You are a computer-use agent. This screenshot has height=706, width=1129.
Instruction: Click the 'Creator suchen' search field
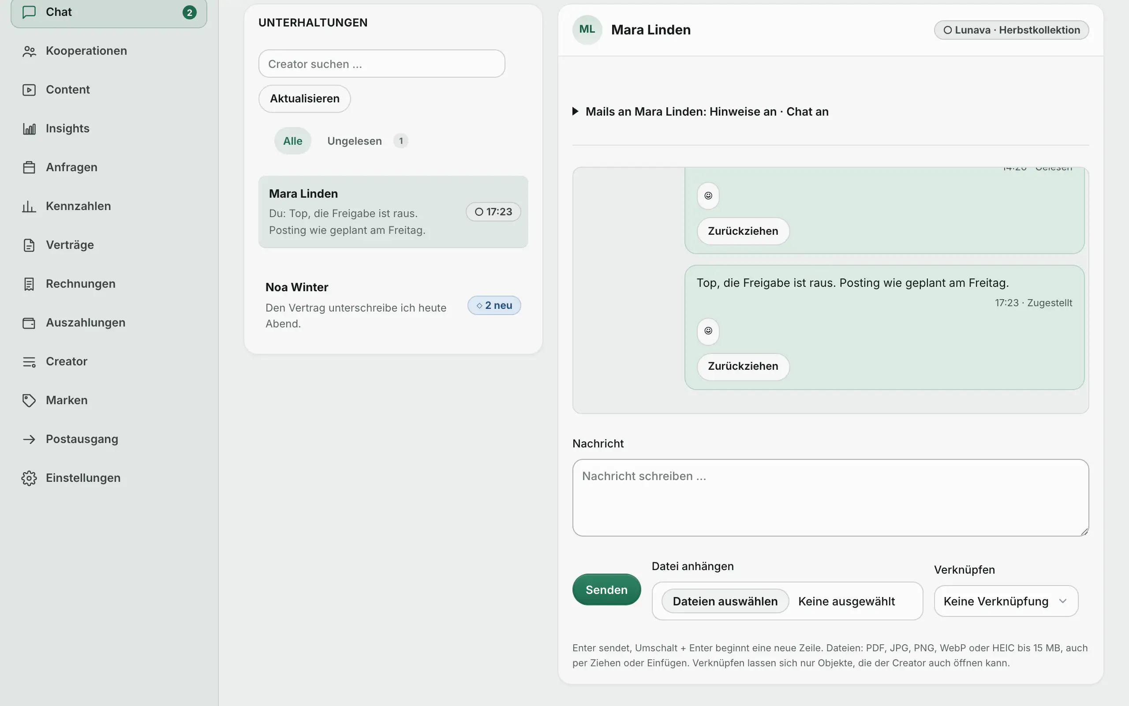(x=381, y=64)
